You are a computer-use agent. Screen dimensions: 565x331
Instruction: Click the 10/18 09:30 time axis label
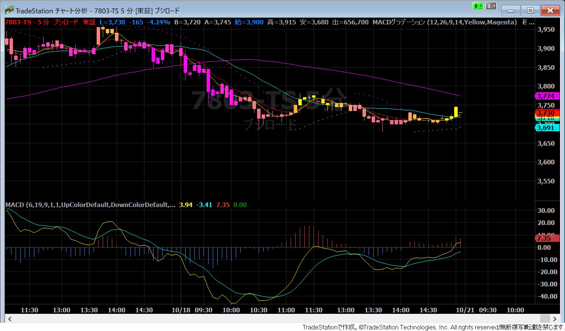(192, 310)
